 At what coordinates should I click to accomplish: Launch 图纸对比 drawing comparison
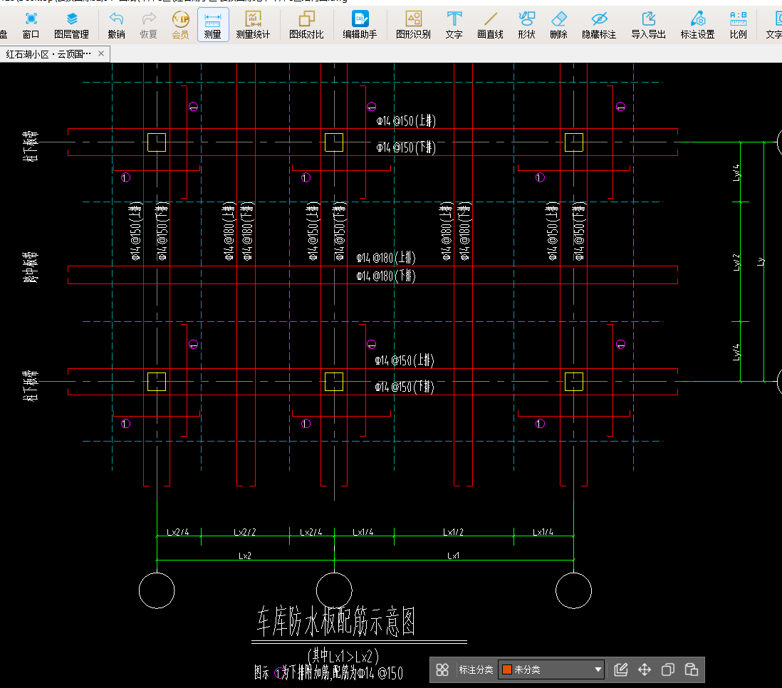tap(306, 26)
